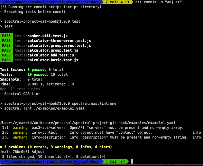Click 'warning' label on info-contact row
The width and height of the screenshot is (203, 166).
20,132
